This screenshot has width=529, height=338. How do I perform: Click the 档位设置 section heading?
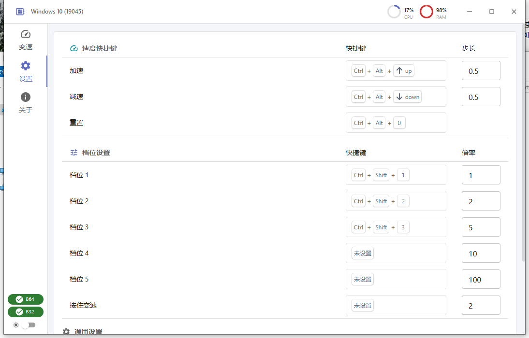point(96,153)
